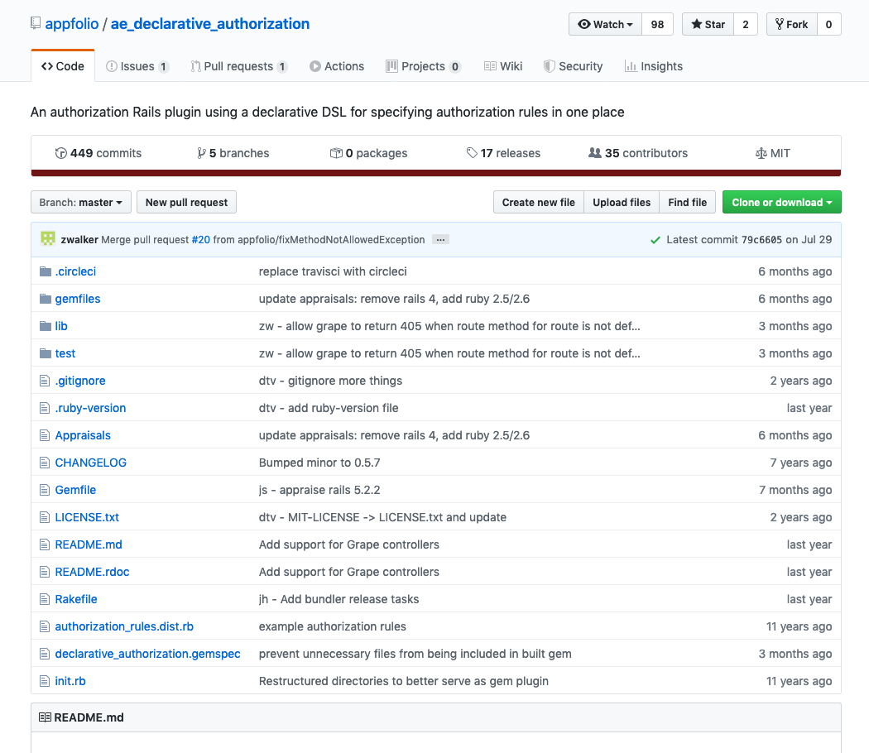Open the appfolio owner link
Screen dimensions: 869x753
click(x=71, y=24)
